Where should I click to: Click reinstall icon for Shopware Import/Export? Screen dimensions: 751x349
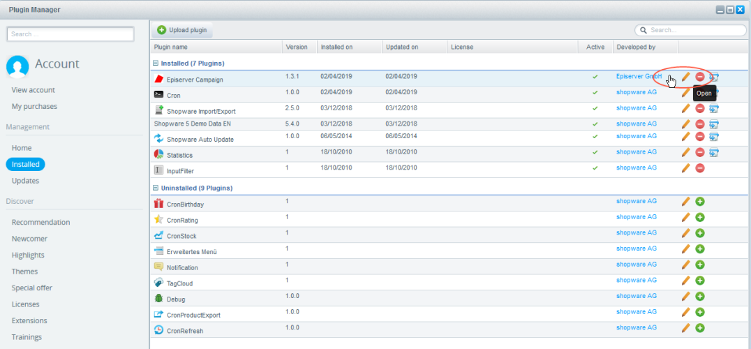(x=714, y=108)
